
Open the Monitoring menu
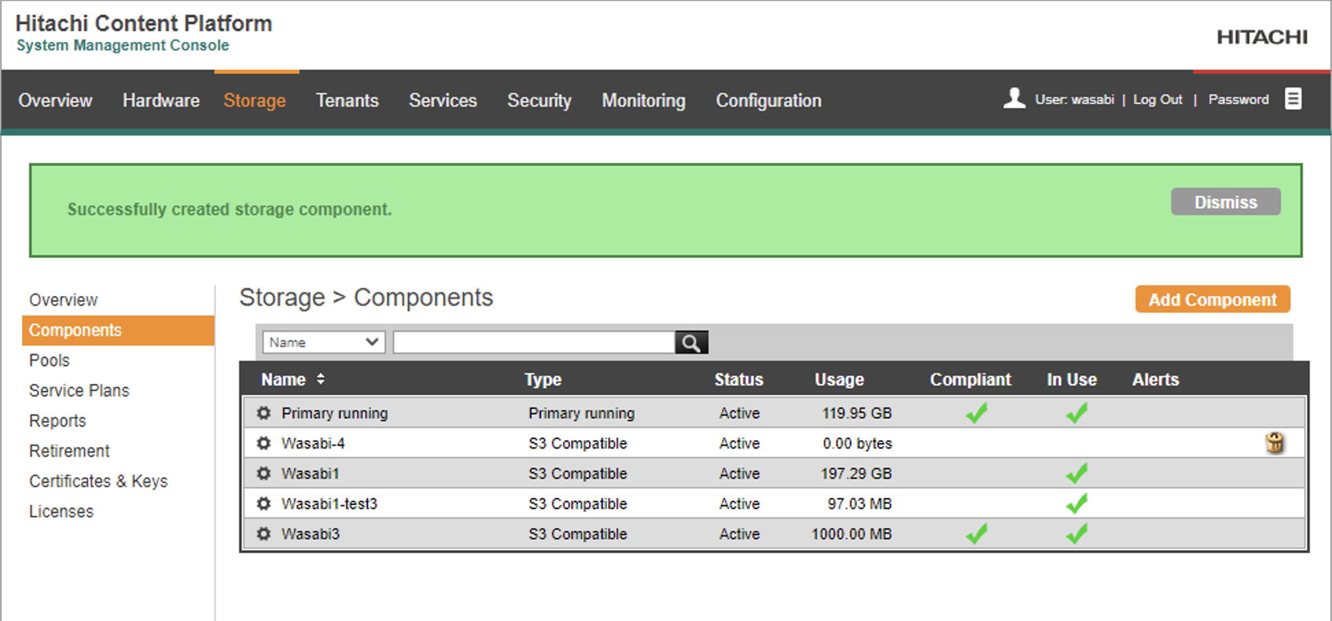click(x=643, y=100)
